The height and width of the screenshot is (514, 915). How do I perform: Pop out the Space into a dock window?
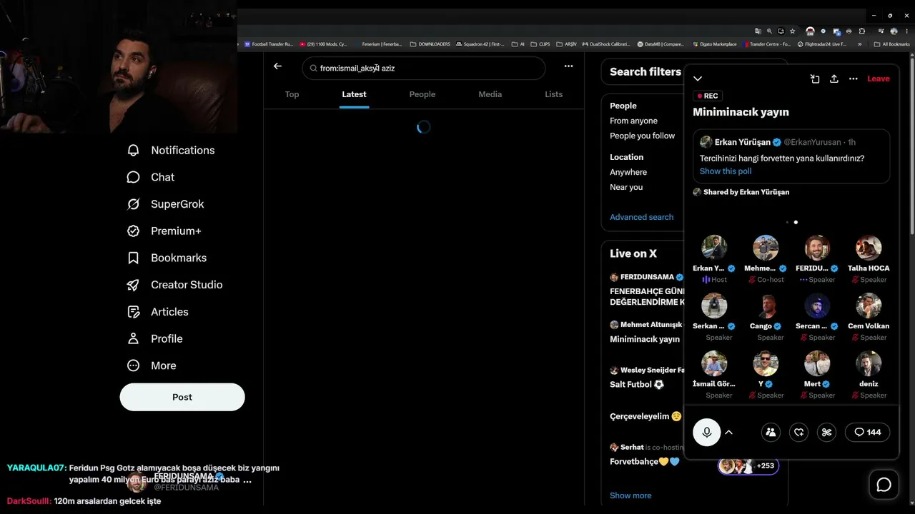[815, 79]
